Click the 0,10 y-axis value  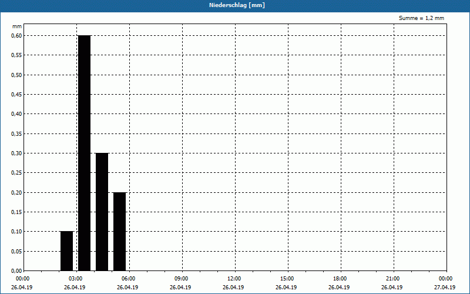[x=16, y=232]
